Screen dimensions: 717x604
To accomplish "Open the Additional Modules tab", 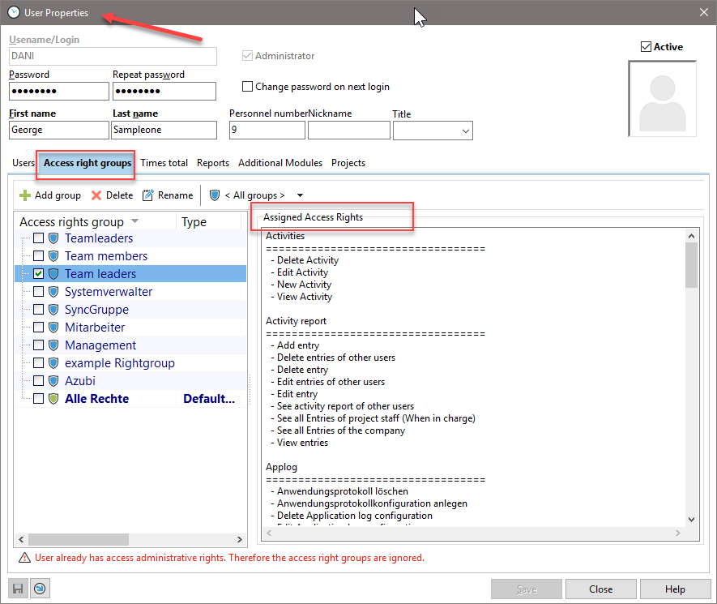I will pos(280,163).
